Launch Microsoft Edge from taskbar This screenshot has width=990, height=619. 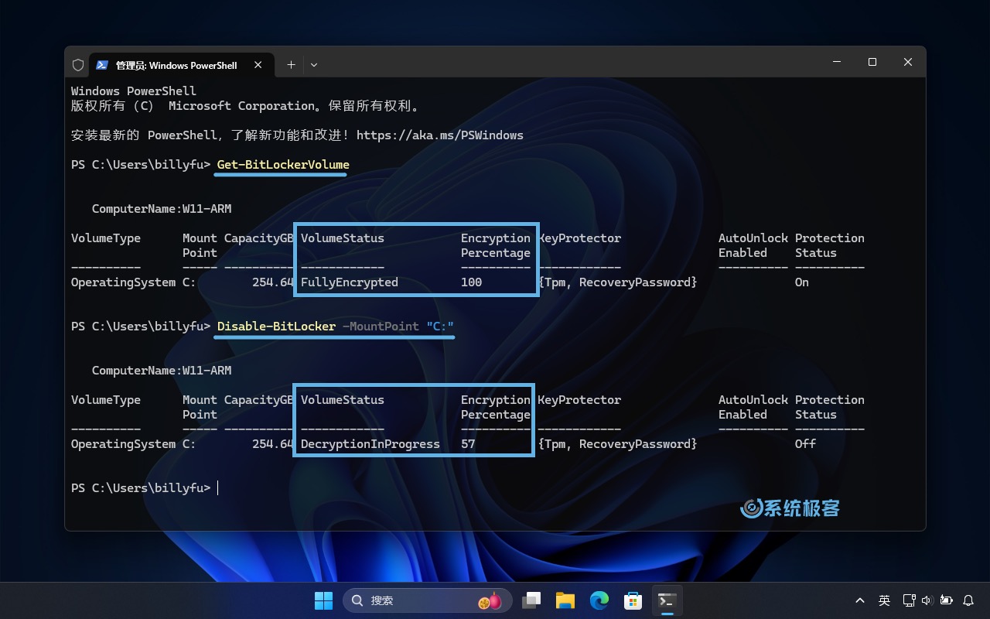point(599,600)
